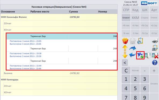Image resolution: width=159 pixels, height=100 pixels.
Task: Click the C clear key
Action: [x=126, y=71]
